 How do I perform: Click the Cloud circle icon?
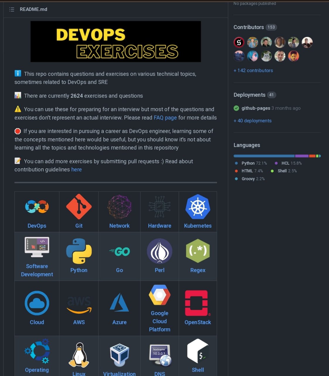pyautogui.click(x=37, y=303)
